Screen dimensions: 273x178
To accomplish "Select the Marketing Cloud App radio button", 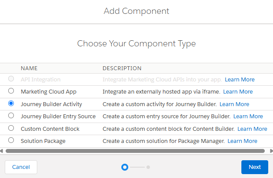I will click(11, 91).
